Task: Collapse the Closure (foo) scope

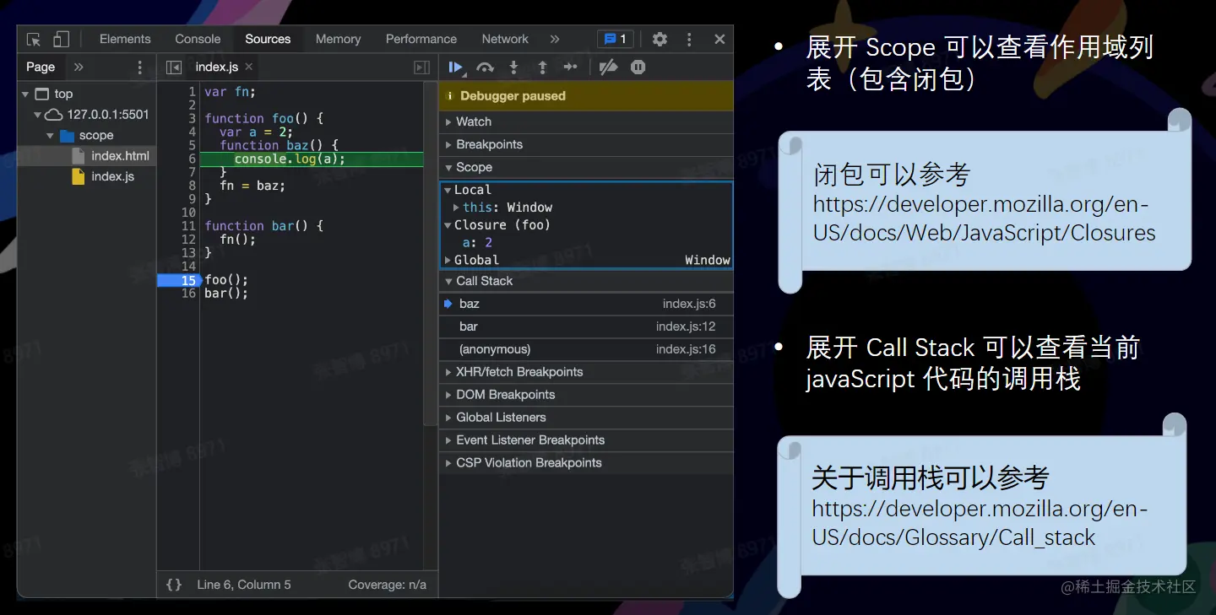Action: [448, 225]
